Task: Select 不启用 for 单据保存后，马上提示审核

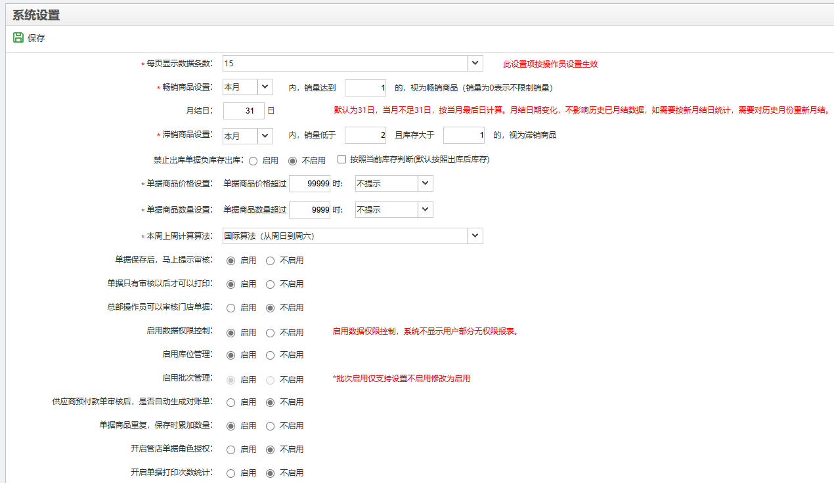Action: click(270, 261)
